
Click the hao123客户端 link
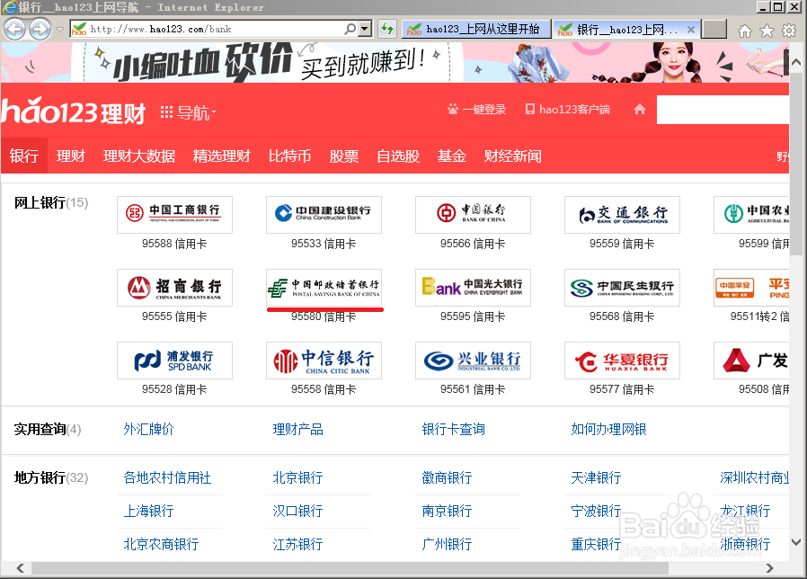(x=568, y=109)
